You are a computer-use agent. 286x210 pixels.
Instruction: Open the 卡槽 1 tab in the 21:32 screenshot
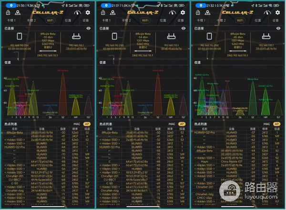click(201, 20)
